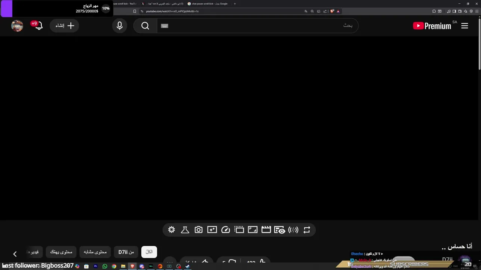Open the YouTube hamburger guide menu
Viewport: 481px width, 270px height.
(464, 26)
